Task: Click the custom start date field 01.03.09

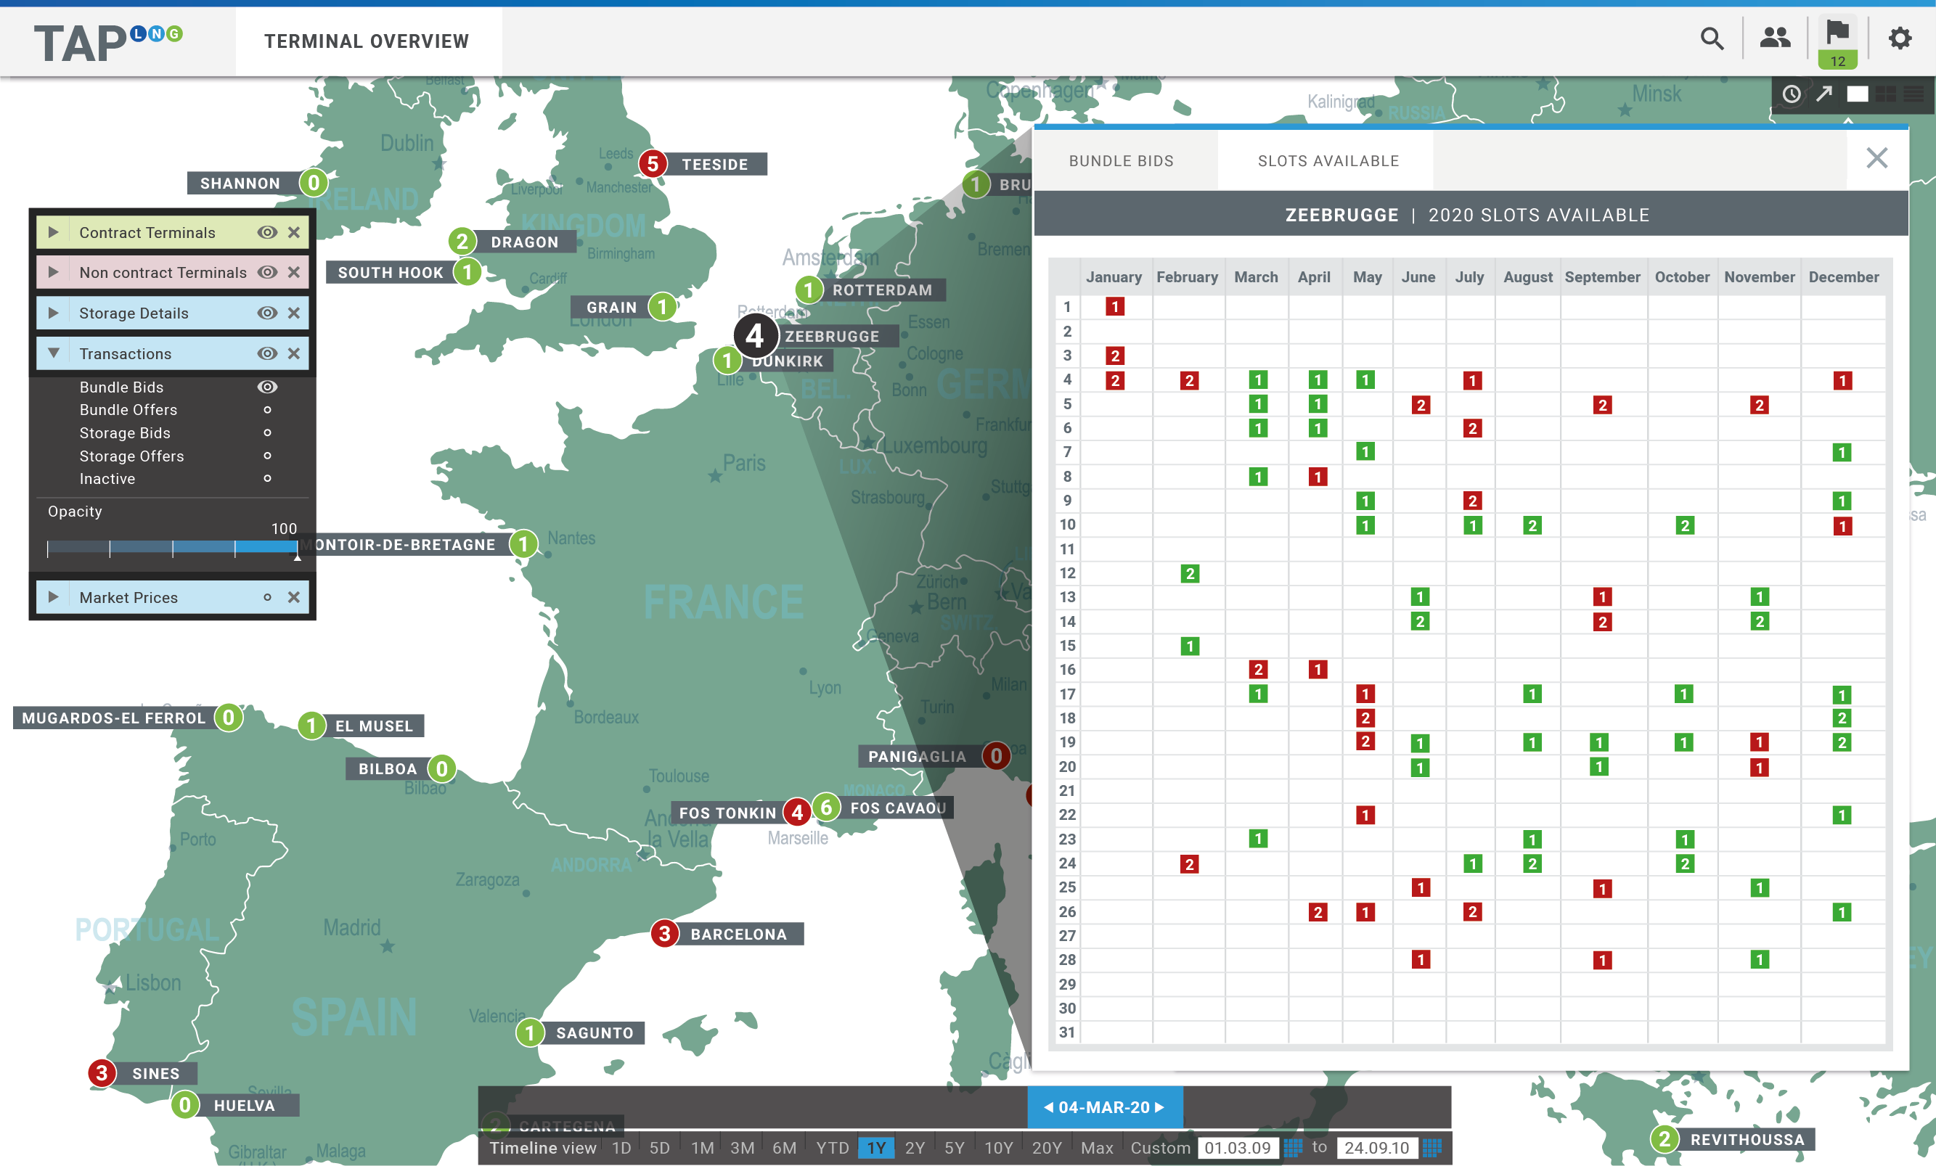Action: 1237,1148
